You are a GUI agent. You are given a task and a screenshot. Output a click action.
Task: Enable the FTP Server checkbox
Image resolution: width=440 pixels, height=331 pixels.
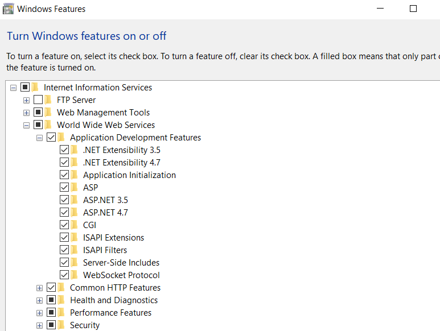point(38,100)
